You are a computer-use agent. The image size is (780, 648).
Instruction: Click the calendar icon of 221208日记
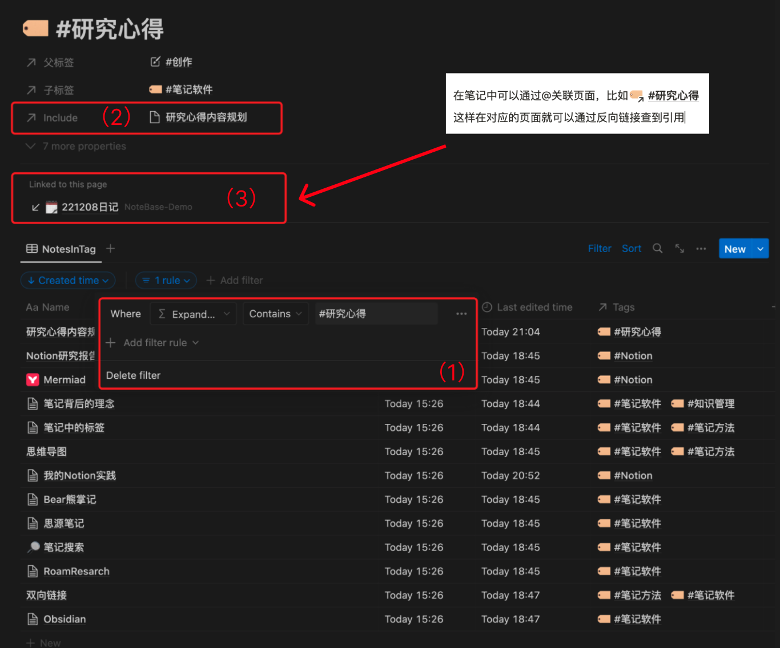pyautogui.click(x=51, y=207)
